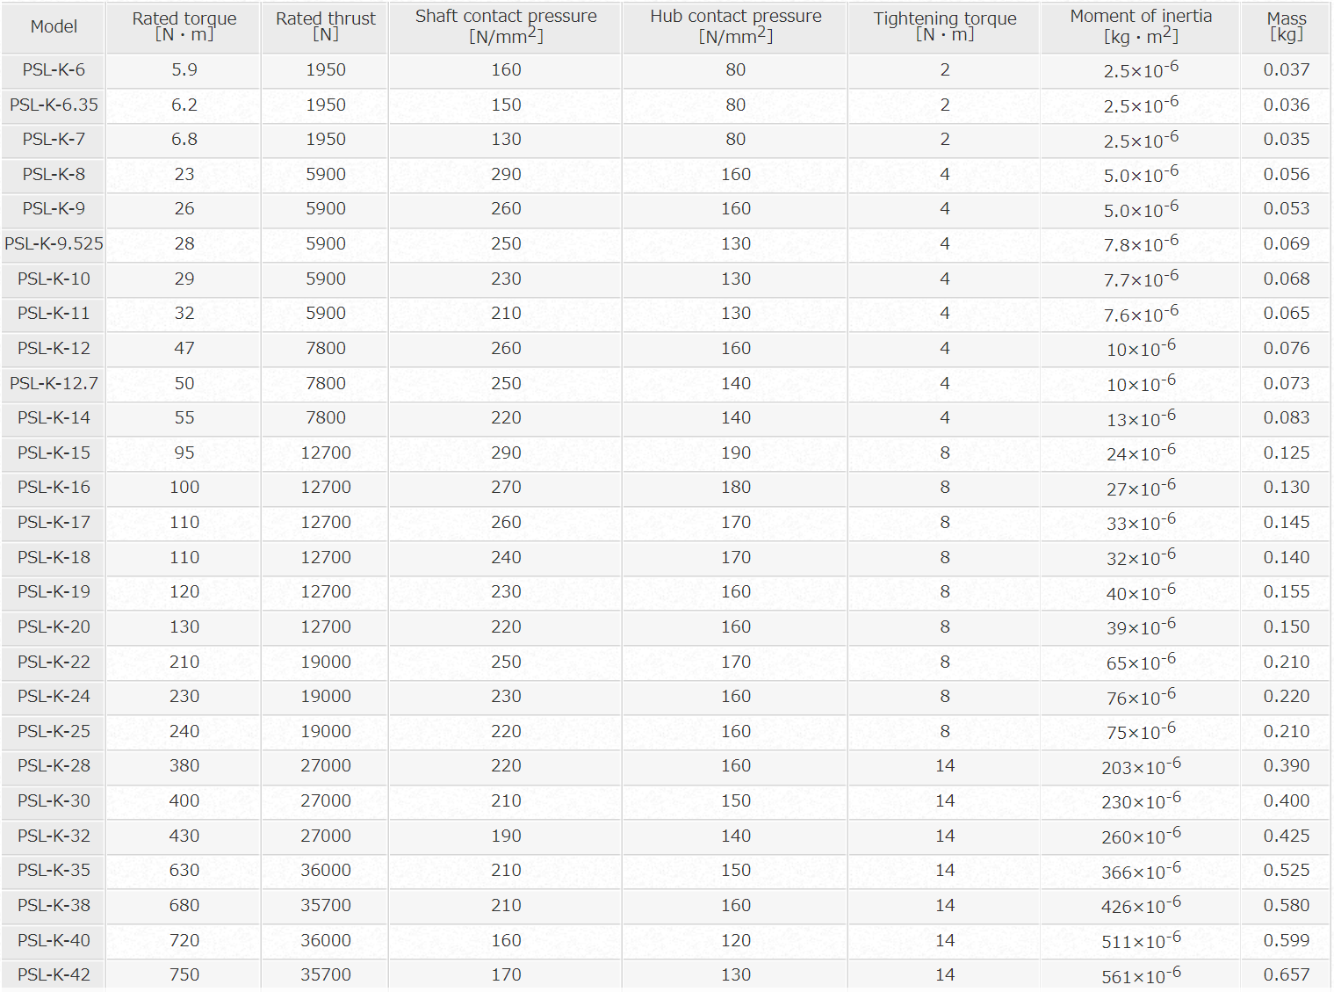Select model cell PSL-K-17
1334x992 pixels.
[x=54, y=523]
